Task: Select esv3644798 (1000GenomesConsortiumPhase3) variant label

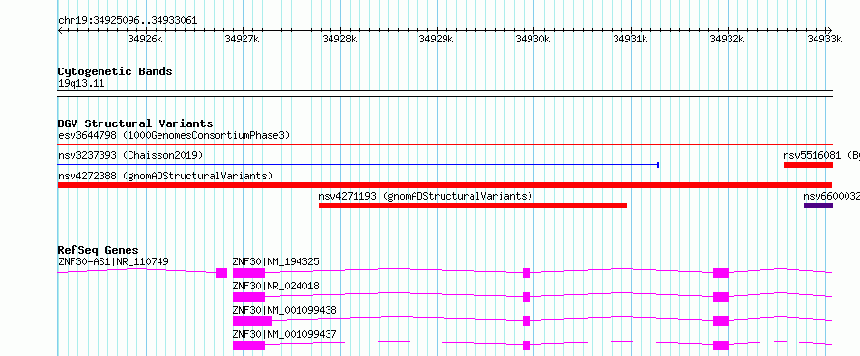Action: click(x=174, y=135)
